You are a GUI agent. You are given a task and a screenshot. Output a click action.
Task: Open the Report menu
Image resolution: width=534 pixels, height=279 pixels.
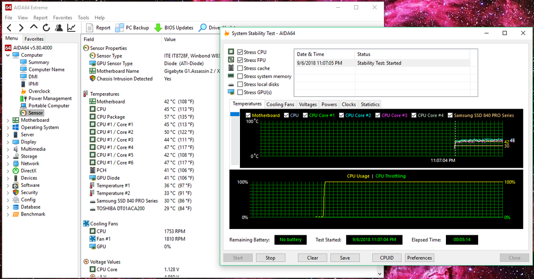(41, 18)
